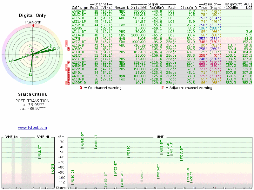The width and height of the screenshot is (254, 190).
Task: Click the co-channel warning icon beside WA0E-DT
Action: point(69,76)
